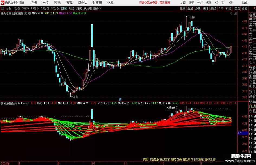This screenshot has width=256, height=165.
Task: Click the 楚天高速 stock name in title bar
Action: [165, 3]
